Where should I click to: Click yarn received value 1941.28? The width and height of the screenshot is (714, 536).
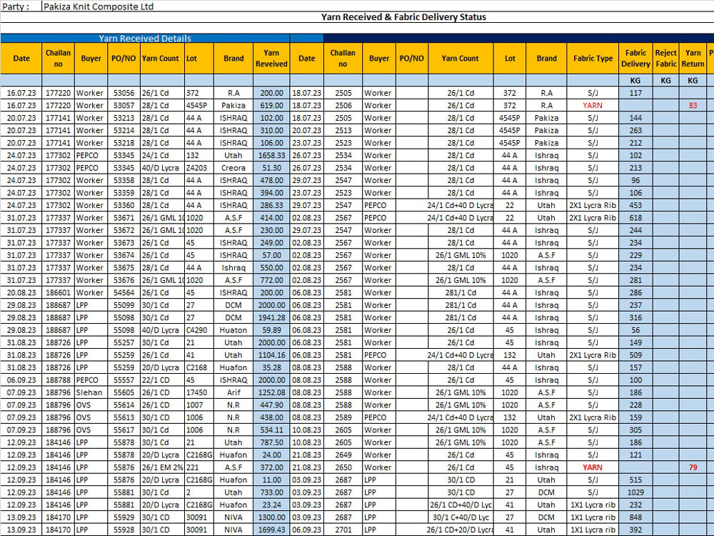tap(271, 318)
